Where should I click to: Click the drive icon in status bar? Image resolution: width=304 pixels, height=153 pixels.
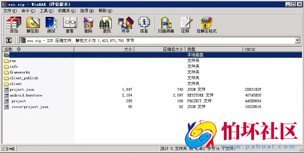(x=5, y=149)
